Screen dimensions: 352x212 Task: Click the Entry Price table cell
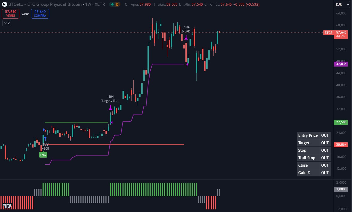tap(308, 135)
